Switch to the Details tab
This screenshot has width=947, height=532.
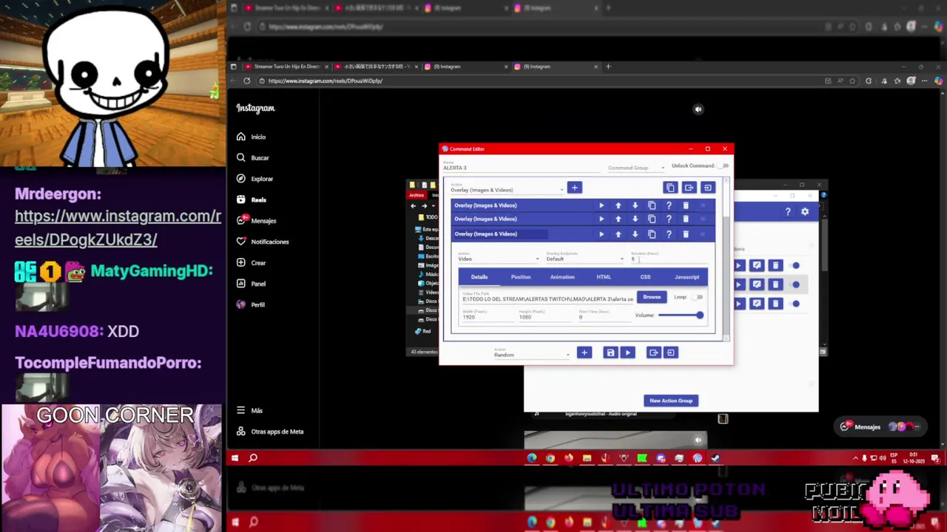click(479, 277)
